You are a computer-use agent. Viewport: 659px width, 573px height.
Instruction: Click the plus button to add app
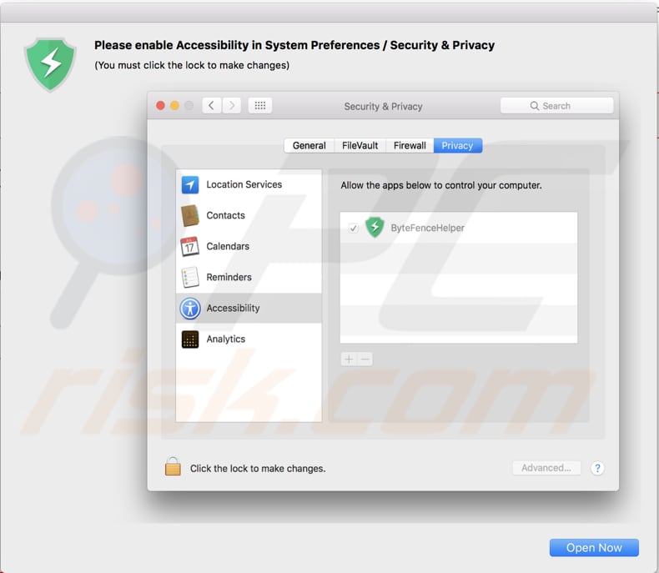click(349, 359)
